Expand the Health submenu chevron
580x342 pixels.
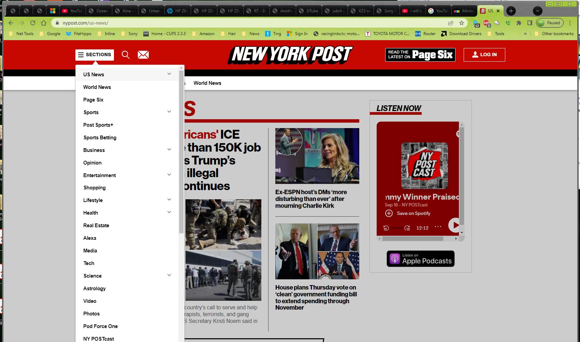tap(169, 212)
